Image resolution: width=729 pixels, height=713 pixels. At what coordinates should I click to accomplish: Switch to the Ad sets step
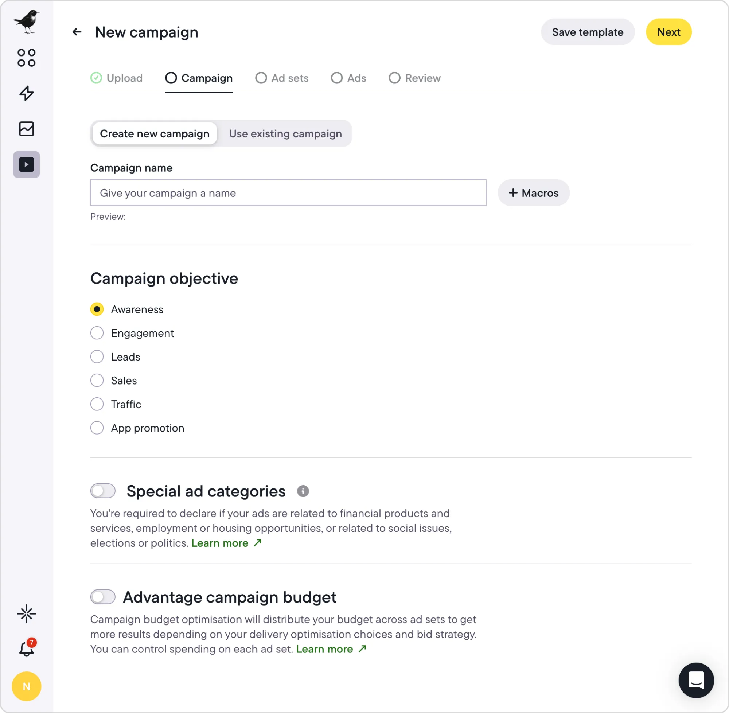pos(282,78)
